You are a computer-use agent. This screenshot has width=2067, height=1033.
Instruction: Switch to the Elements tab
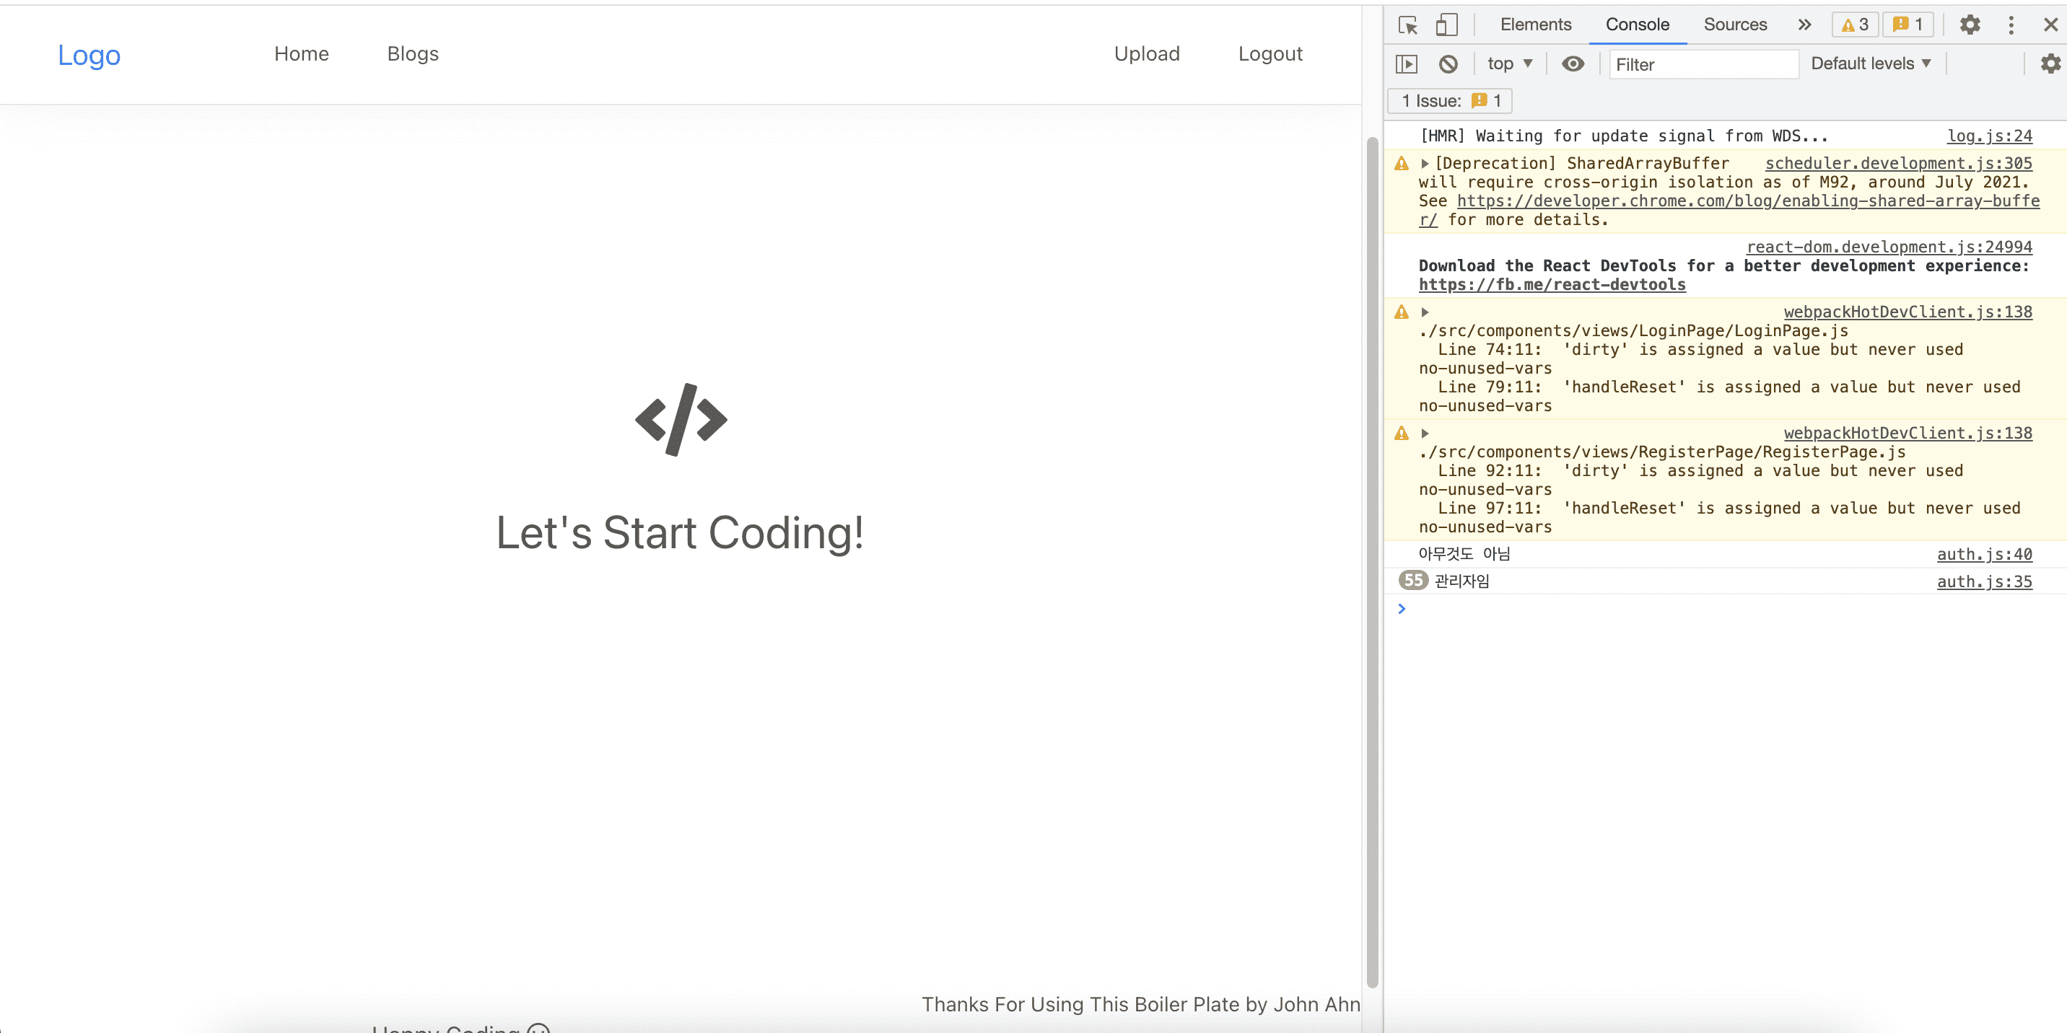pyautogui.click(x=1535, y=25)
